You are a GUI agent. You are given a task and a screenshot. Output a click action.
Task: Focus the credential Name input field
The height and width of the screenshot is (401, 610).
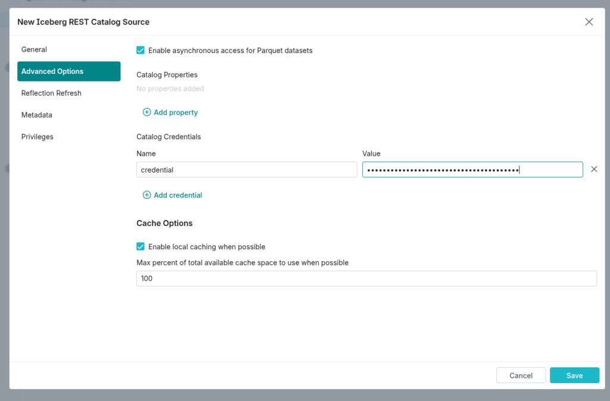(x=247, y=170)
